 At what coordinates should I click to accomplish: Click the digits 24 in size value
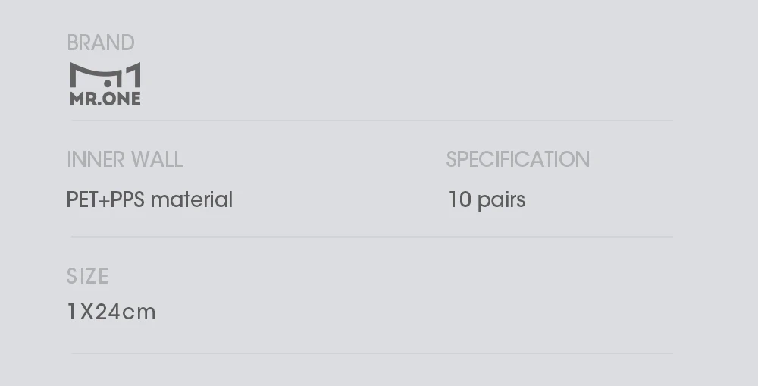(x=108, y=312)
